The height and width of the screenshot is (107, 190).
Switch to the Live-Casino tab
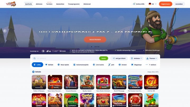pyautogui.click(x=98, y=65)
